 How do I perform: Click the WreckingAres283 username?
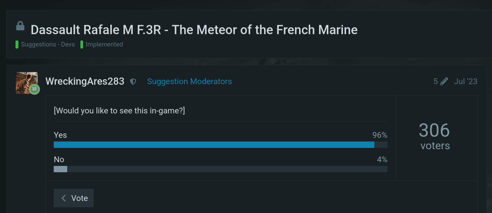(85, 82)
